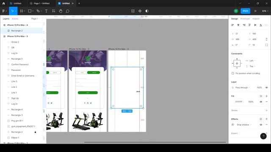Select the Rectangle shape tool
Image resolution: width=271 pixels, height=152 pixels.
[x=30, y=11]
